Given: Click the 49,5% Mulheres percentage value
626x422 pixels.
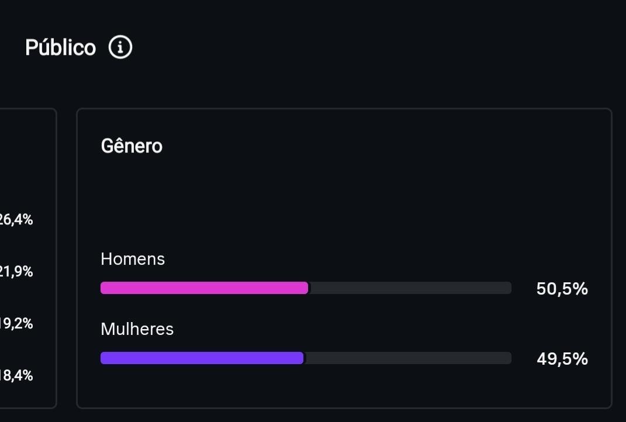Looking at the screenshot, I should (562, 359).
